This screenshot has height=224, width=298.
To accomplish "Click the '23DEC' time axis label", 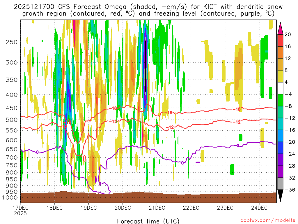I will 225,207.
